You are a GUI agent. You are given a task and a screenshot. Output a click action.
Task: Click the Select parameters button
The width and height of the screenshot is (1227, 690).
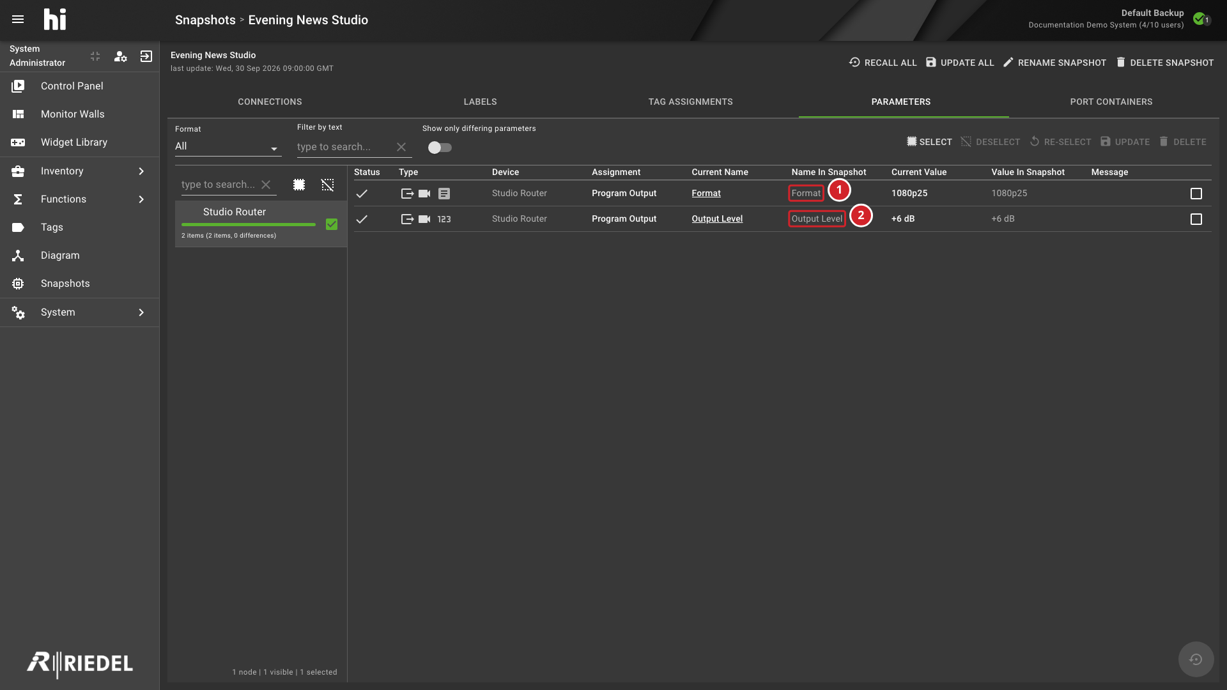(x=929, y=142)
